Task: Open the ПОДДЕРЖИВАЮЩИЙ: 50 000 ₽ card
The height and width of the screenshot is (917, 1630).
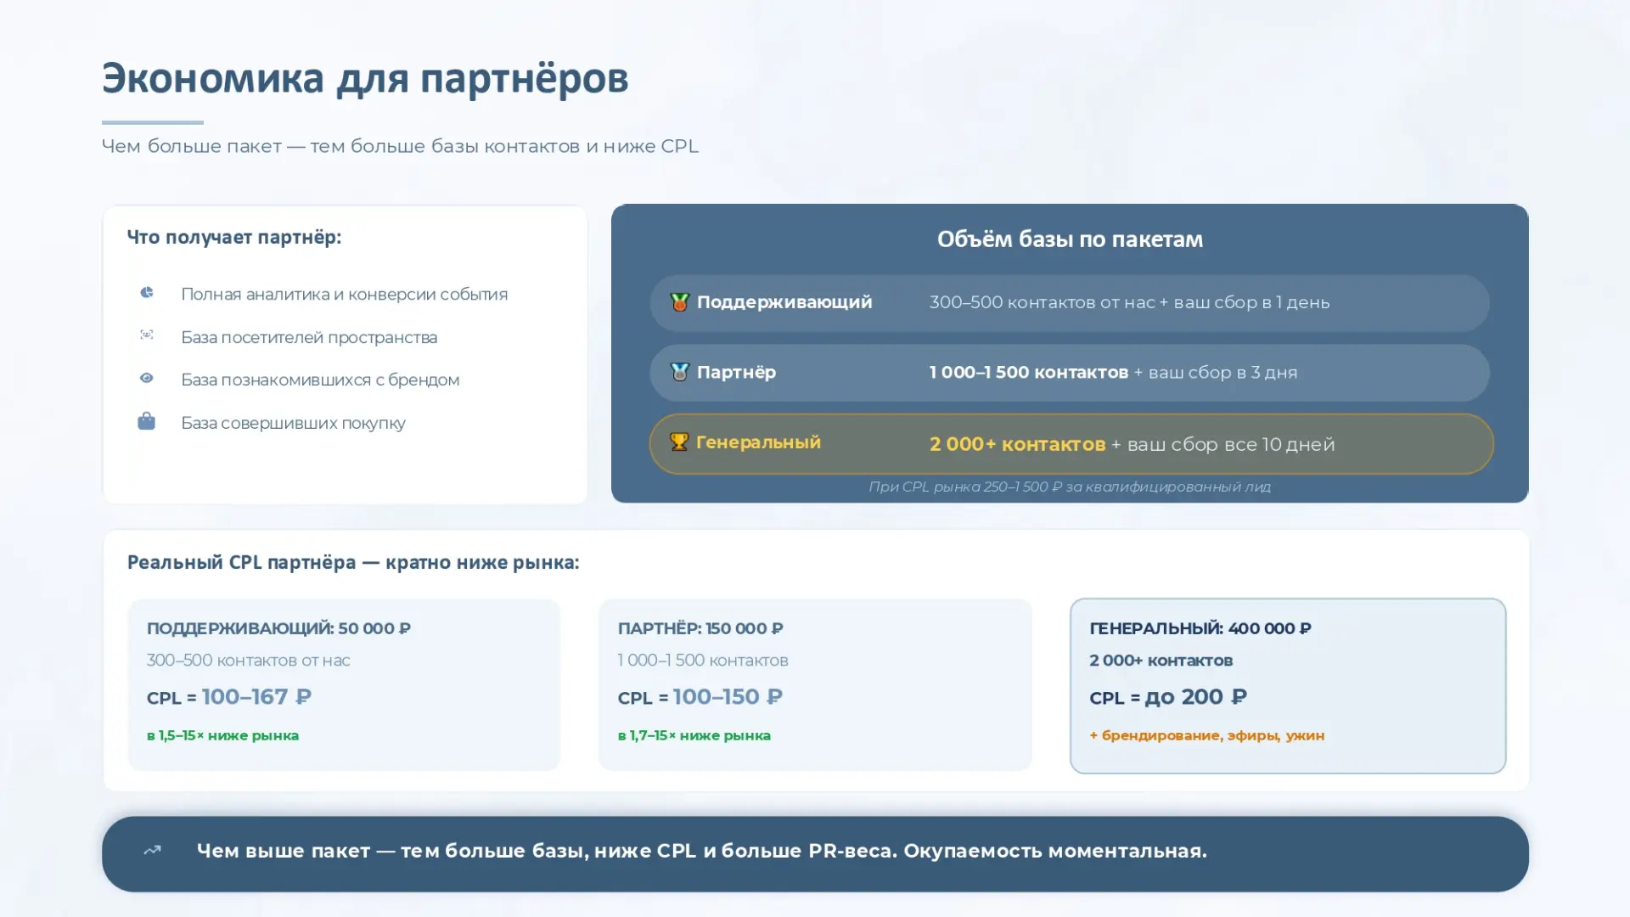Action: [x=344, y=684]
